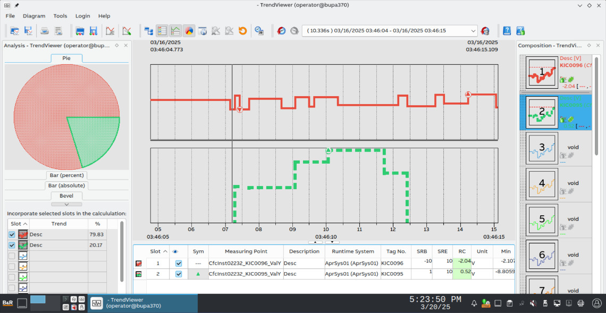Click the Undo toolbar icon
Screen dimensions: 606x313
[243, 31]
